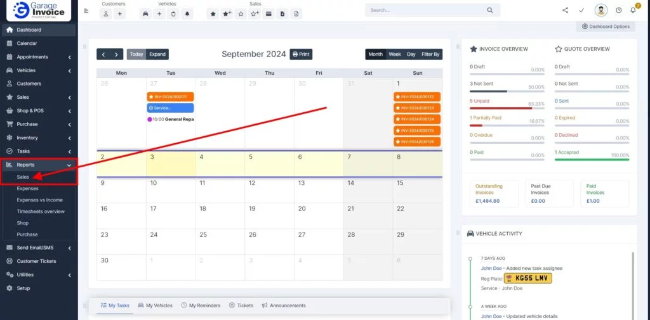
Task: Expand the Inventory menu
Action: [x=39, y=138]
